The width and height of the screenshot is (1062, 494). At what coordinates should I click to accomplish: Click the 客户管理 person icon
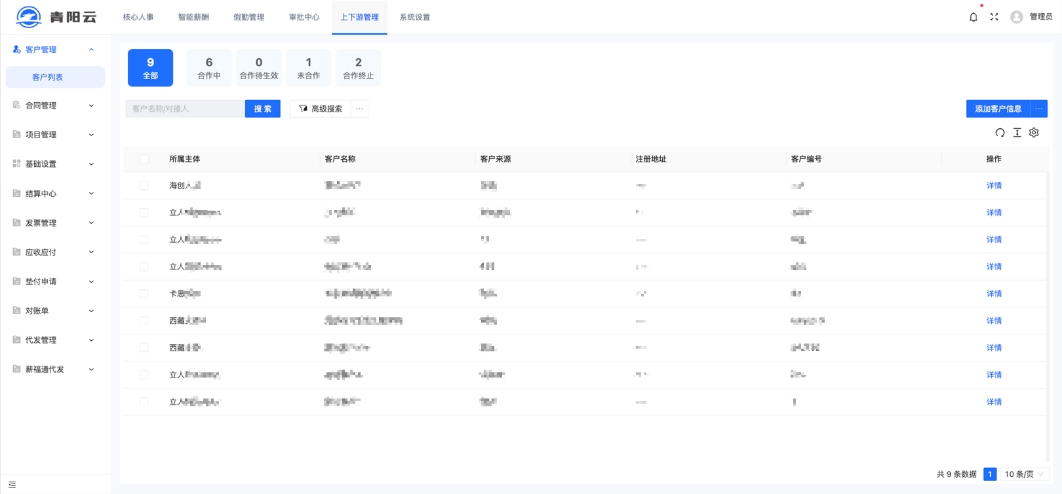pyautogui.click(x=16, y=50)
